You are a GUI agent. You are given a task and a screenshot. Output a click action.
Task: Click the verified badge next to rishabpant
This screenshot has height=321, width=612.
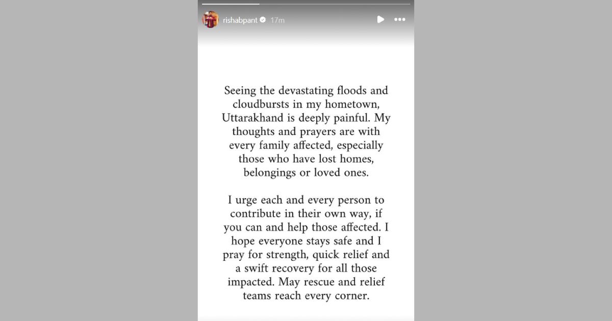click(x=263, y=20)
